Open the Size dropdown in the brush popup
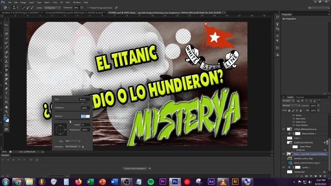The height and width of the screenshot is (186, 331). [x=72, y=141]
